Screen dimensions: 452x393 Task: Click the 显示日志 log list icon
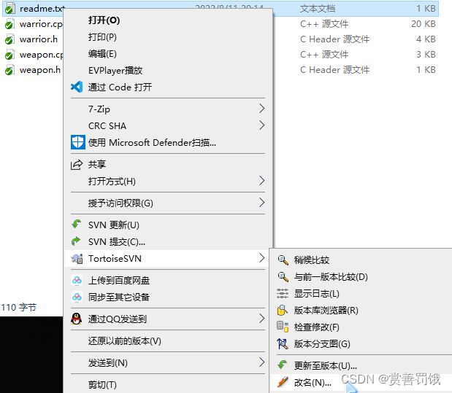point(283,293)
